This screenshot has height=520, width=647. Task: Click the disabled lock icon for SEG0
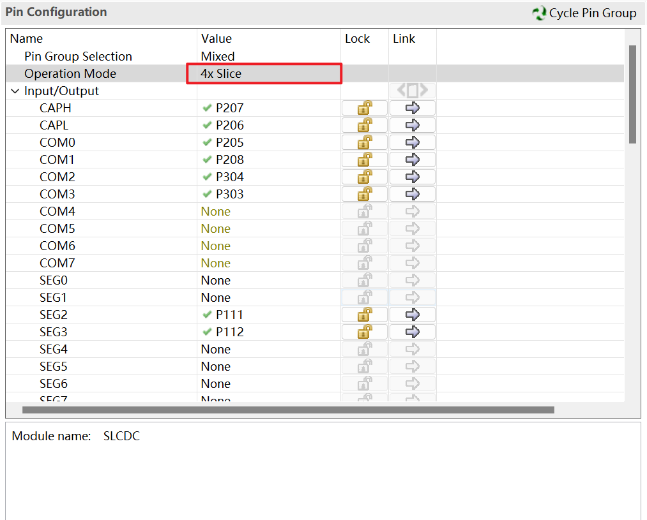click(364, 281)
